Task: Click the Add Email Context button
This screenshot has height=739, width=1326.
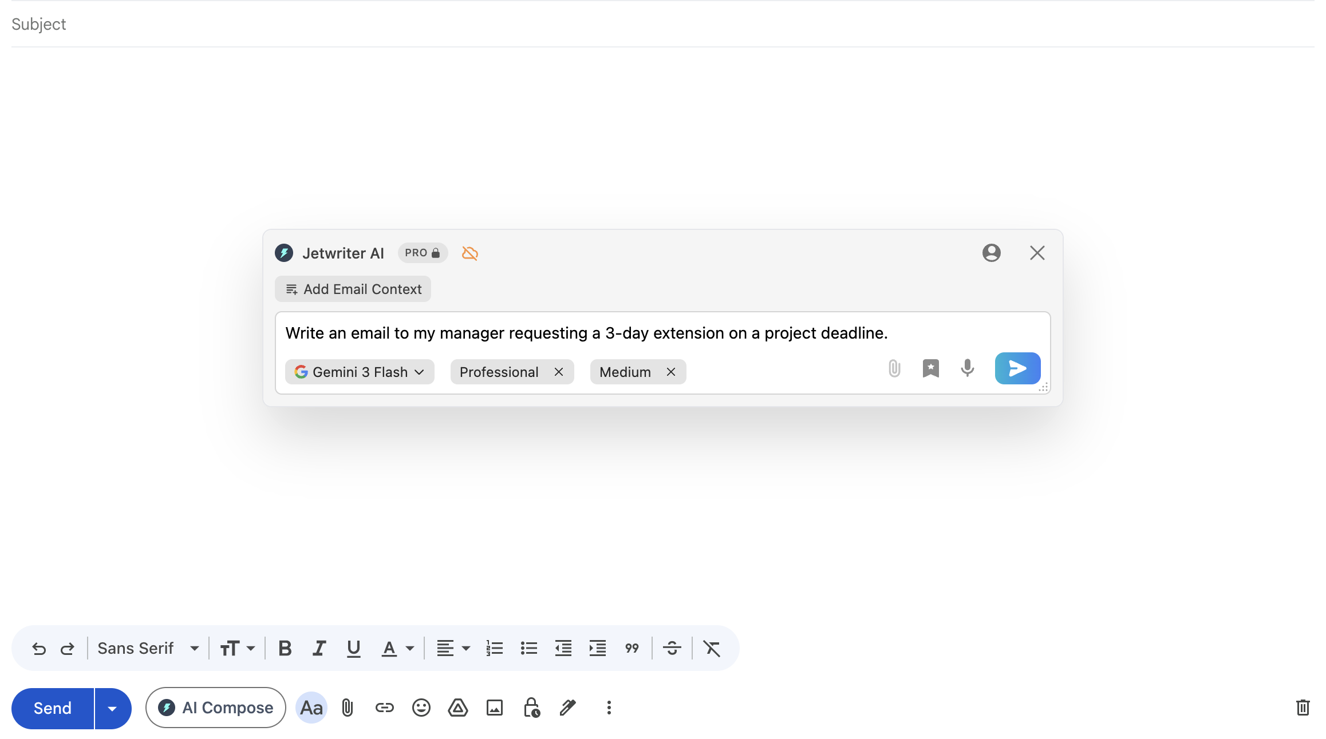Action: [353, 289]
